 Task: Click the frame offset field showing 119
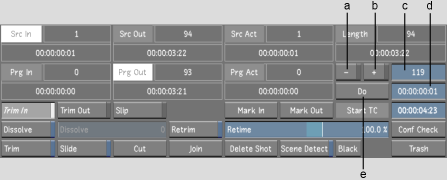[x=418, y=72]
